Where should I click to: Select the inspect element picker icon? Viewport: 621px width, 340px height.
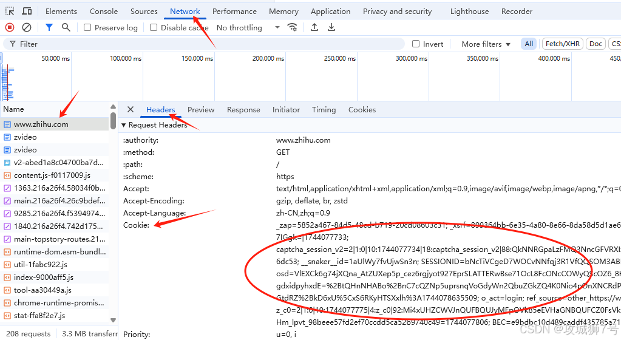(10, 11)
